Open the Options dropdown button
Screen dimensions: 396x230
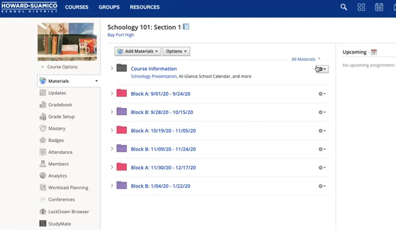(176, 51)
